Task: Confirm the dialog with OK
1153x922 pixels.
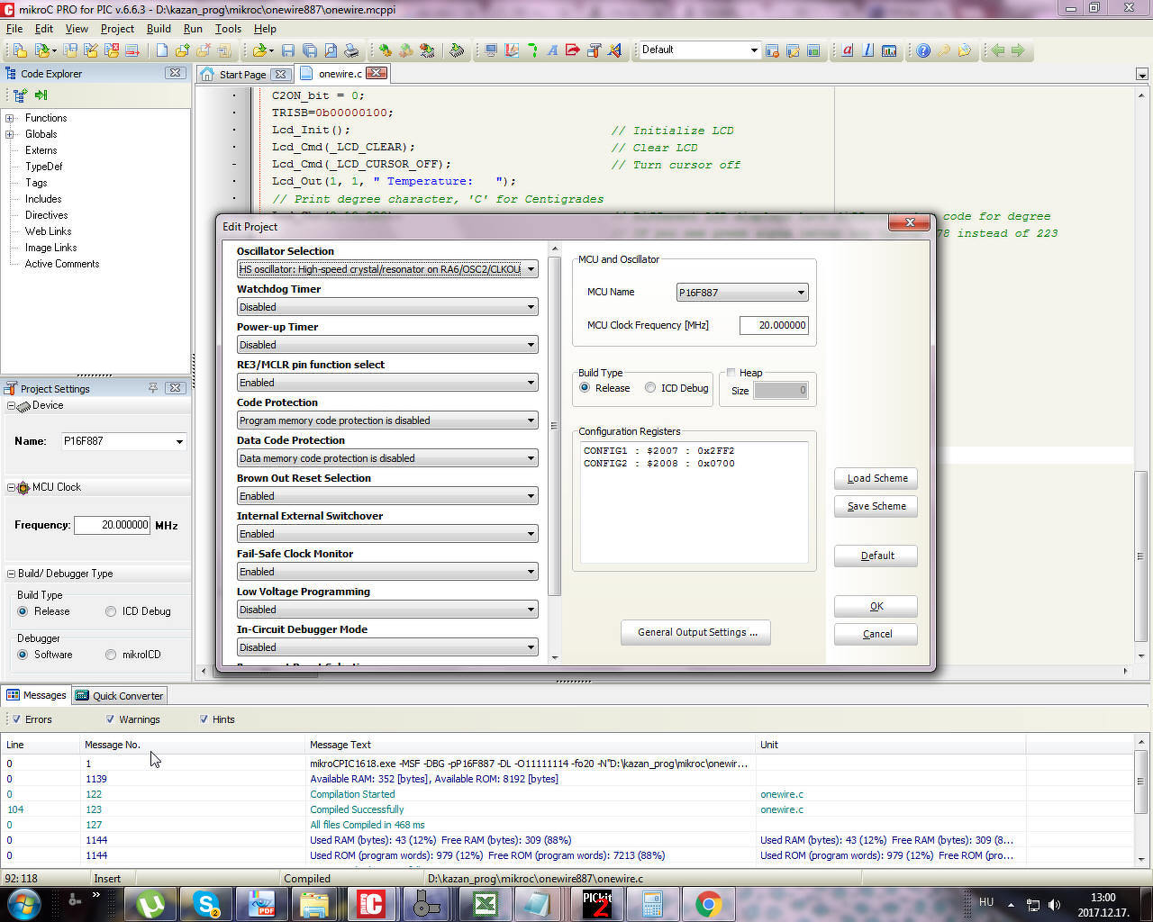Action: click(876, 606)
